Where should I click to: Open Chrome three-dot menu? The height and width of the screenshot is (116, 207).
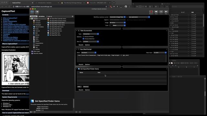coord(129,6)
